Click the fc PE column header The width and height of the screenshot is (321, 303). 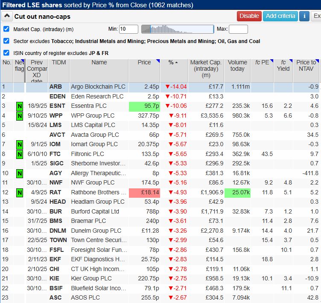click(262, 71)
